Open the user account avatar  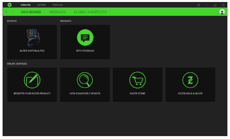tap(222, 12)
